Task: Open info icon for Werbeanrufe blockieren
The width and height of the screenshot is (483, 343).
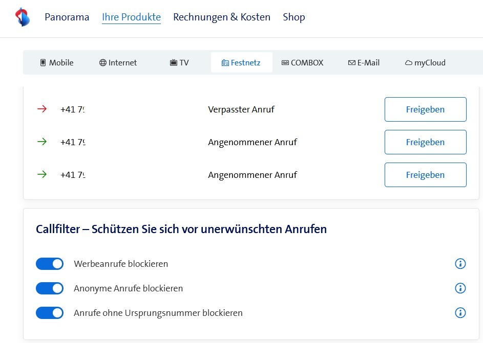Action: pos(460,264)
